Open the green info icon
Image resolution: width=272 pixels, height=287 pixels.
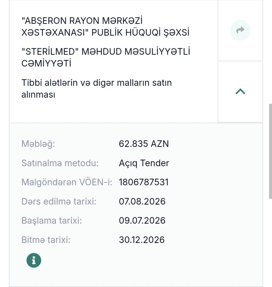point(34,260)
